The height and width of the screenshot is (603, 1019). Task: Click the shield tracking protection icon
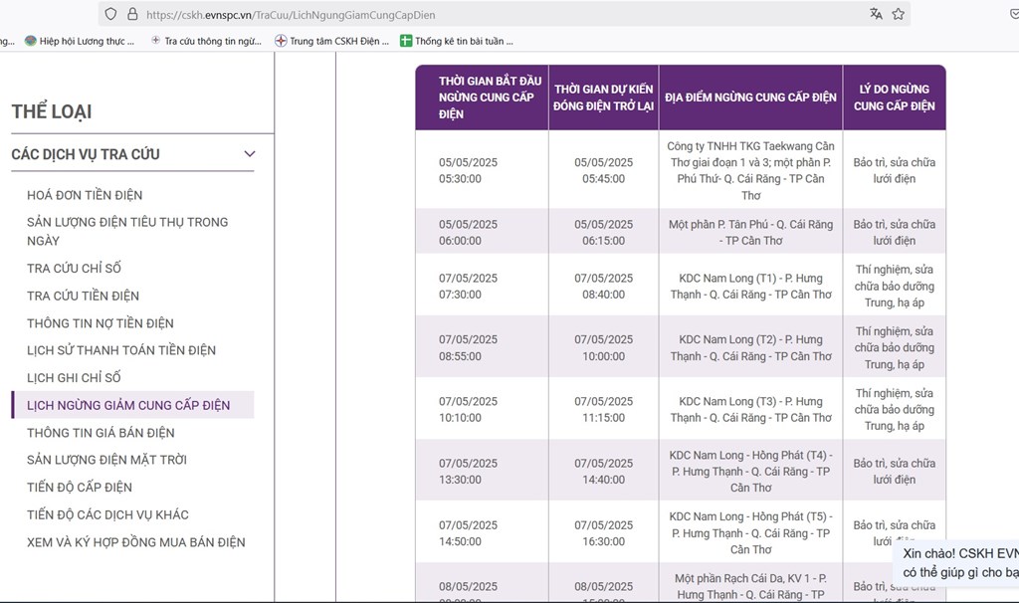pyautogui.click(x=110, y=14)
